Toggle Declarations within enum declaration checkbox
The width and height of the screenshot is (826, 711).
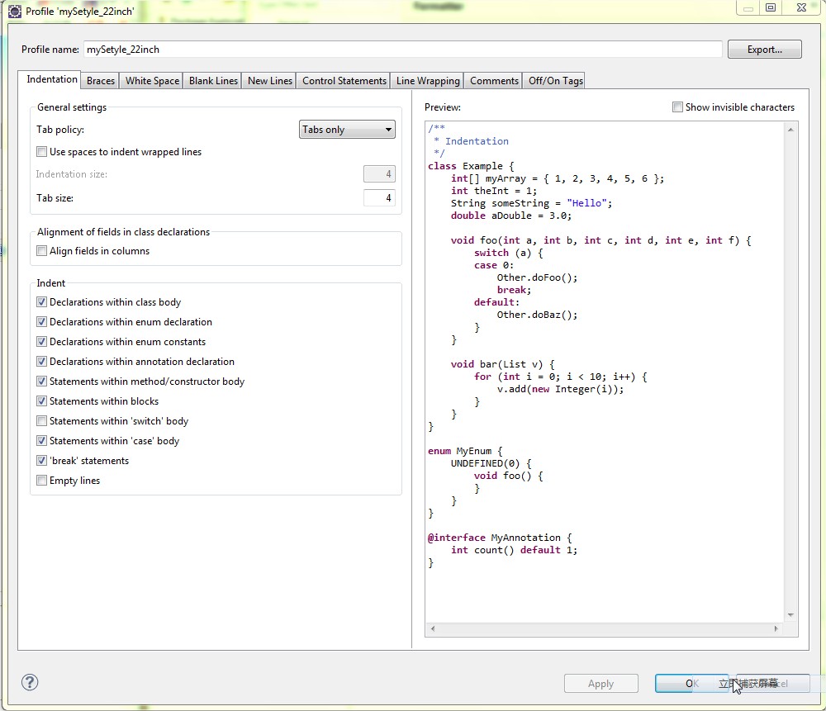41,322
